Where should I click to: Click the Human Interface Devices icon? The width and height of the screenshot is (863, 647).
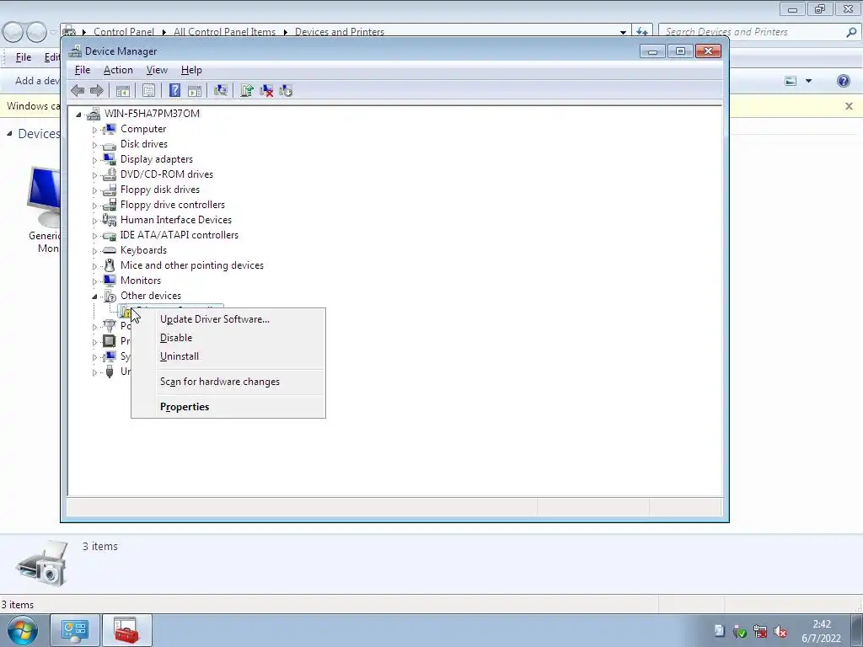coord(110,220)
